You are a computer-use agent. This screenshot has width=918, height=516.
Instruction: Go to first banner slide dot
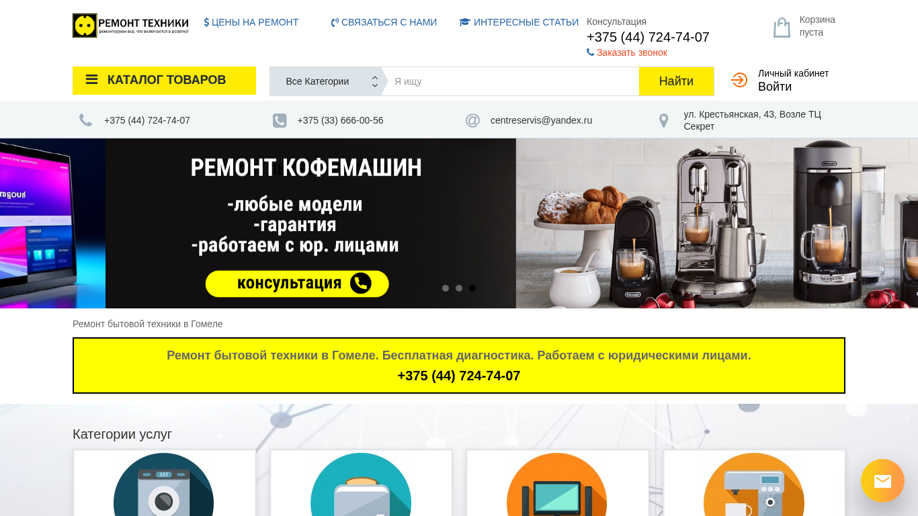tap(446, 288)
